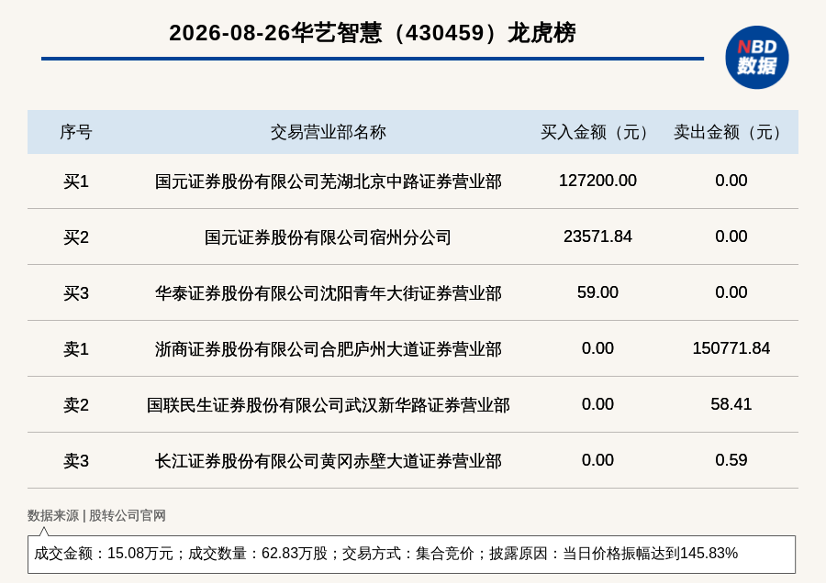Select the 卖出金额（元） column header

731,132
